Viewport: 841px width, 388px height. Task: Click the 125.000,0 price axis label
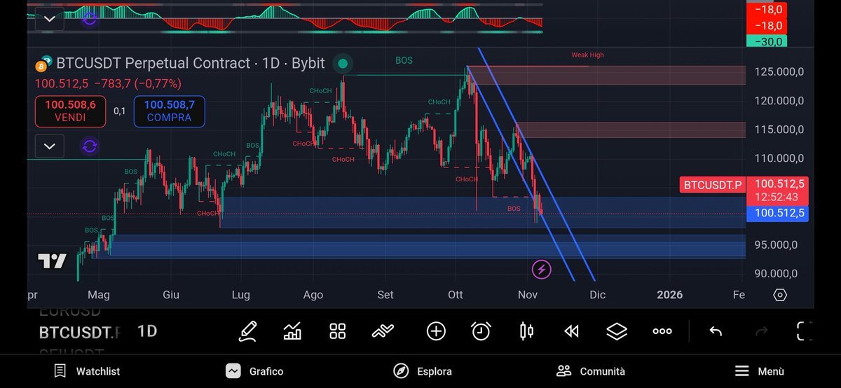click(779, 72)
